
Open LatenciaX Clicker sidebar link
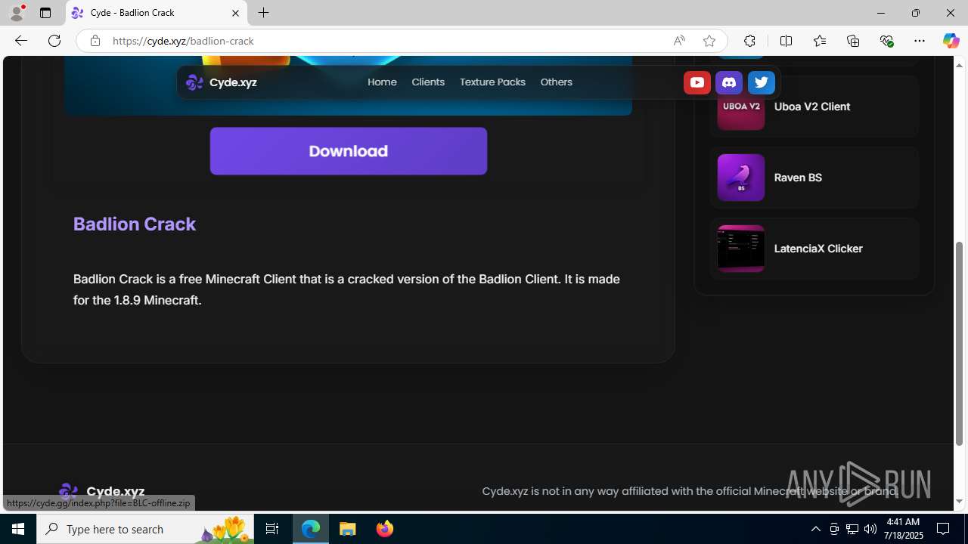point(814,249)
